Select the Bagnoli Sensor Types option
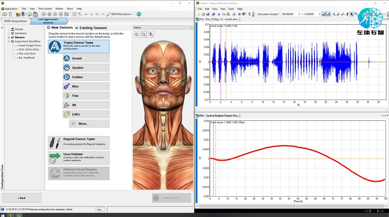This screenshot has width=389, height=217. pyautogui.click(x=78, y=143)
